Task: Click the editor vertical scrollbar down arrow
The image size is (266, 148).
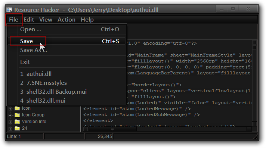Action: pos(254,124)
